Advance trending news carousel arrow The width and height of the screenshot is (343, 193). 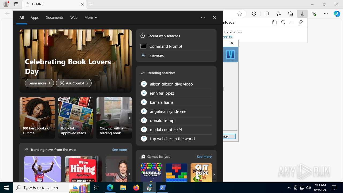coord(130,174)
